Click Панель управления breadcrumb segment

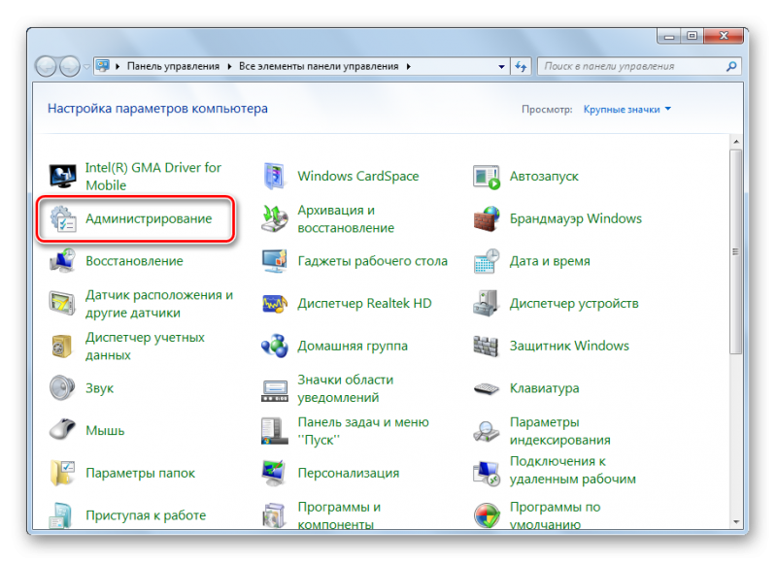pos(173,66)
